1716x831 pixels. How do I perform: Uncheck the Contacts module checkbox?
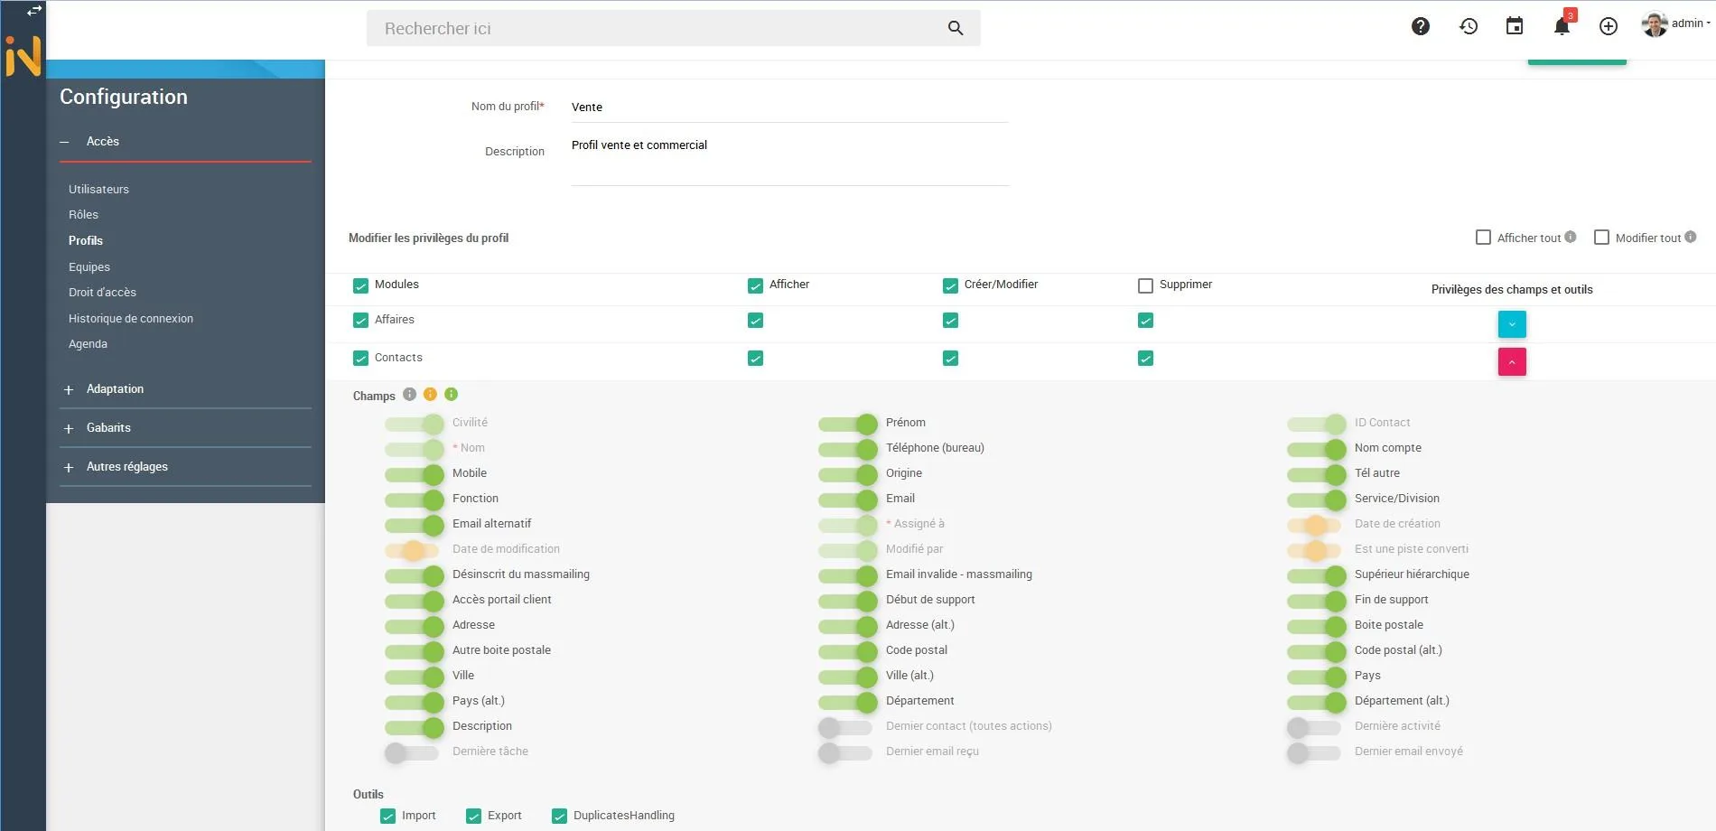point(360,358)
